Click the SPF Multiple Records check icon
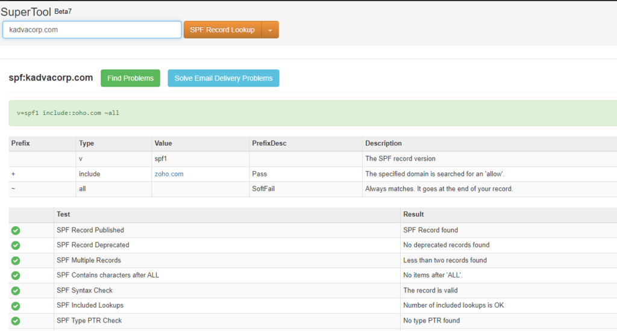This screenshot has width=617, height=331. [16, 261]
